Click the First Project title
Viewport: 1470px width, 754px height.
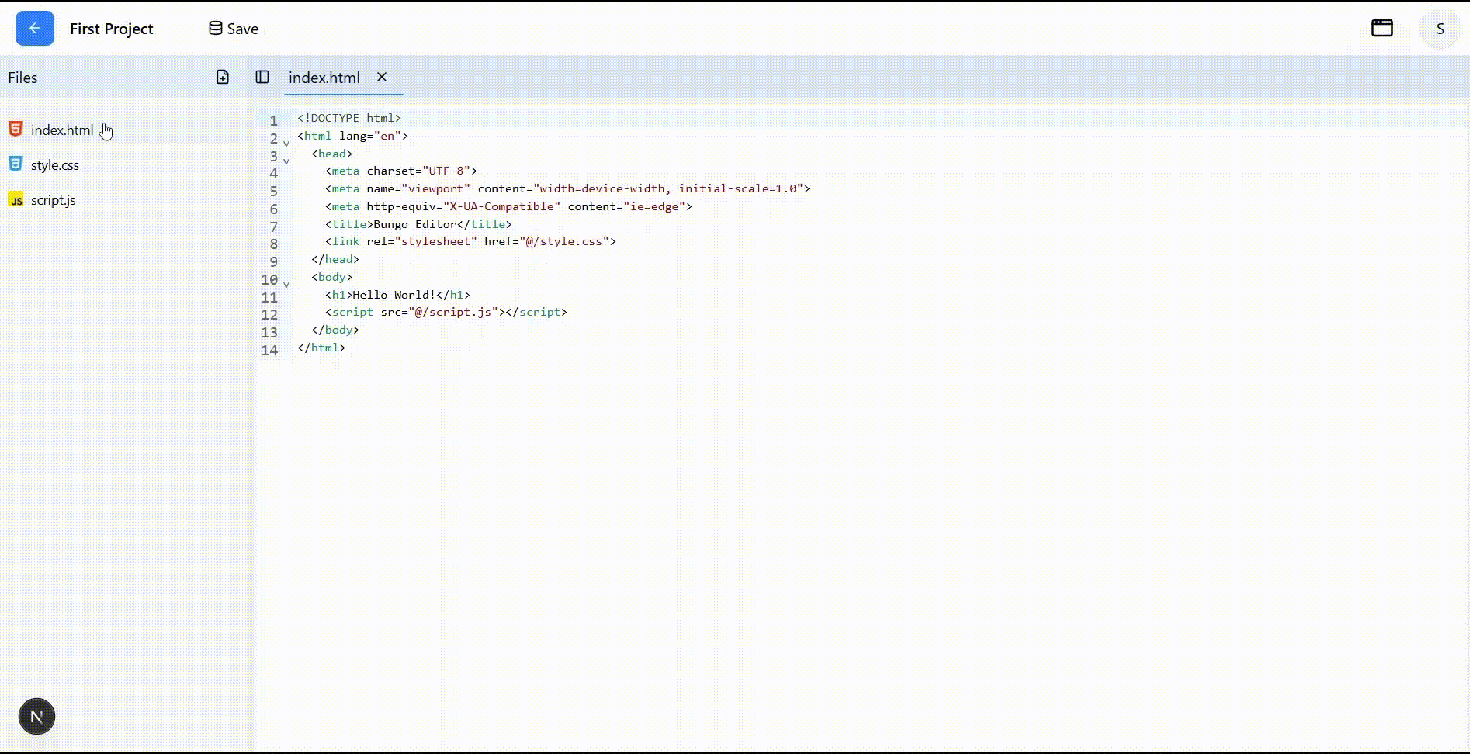[x=112, y=29]
